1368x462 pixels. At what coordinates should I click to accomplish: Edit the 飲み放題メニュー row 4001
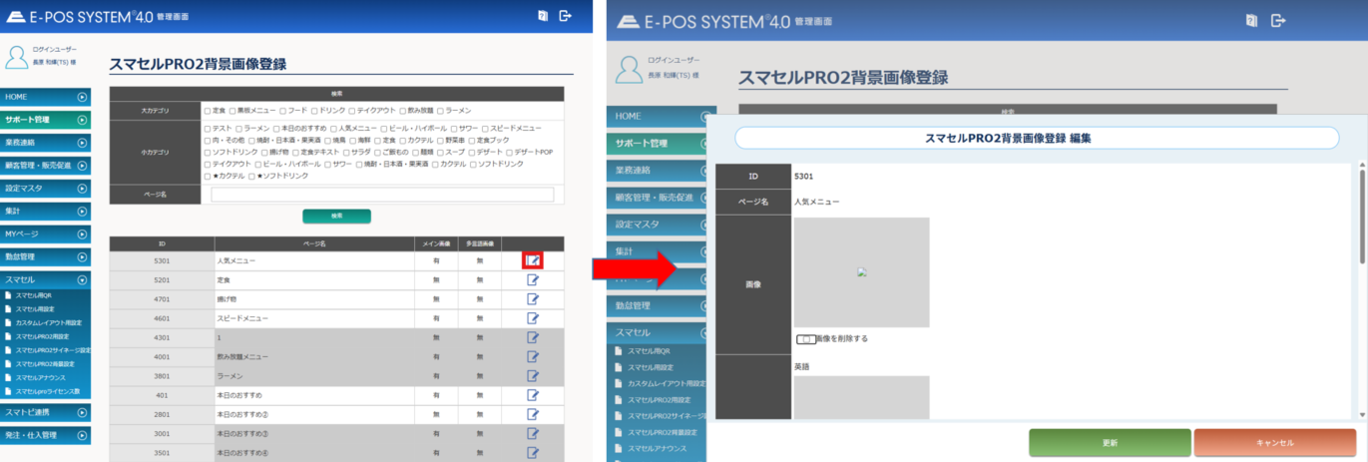533,356
